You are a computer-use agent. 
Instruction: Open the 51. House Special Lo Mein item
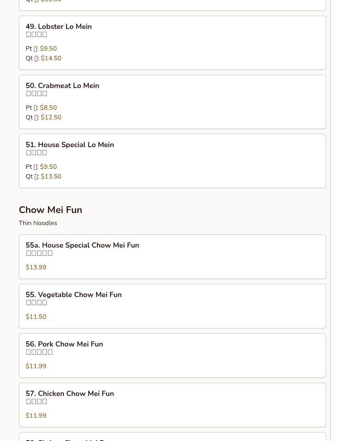coord(70,145)
